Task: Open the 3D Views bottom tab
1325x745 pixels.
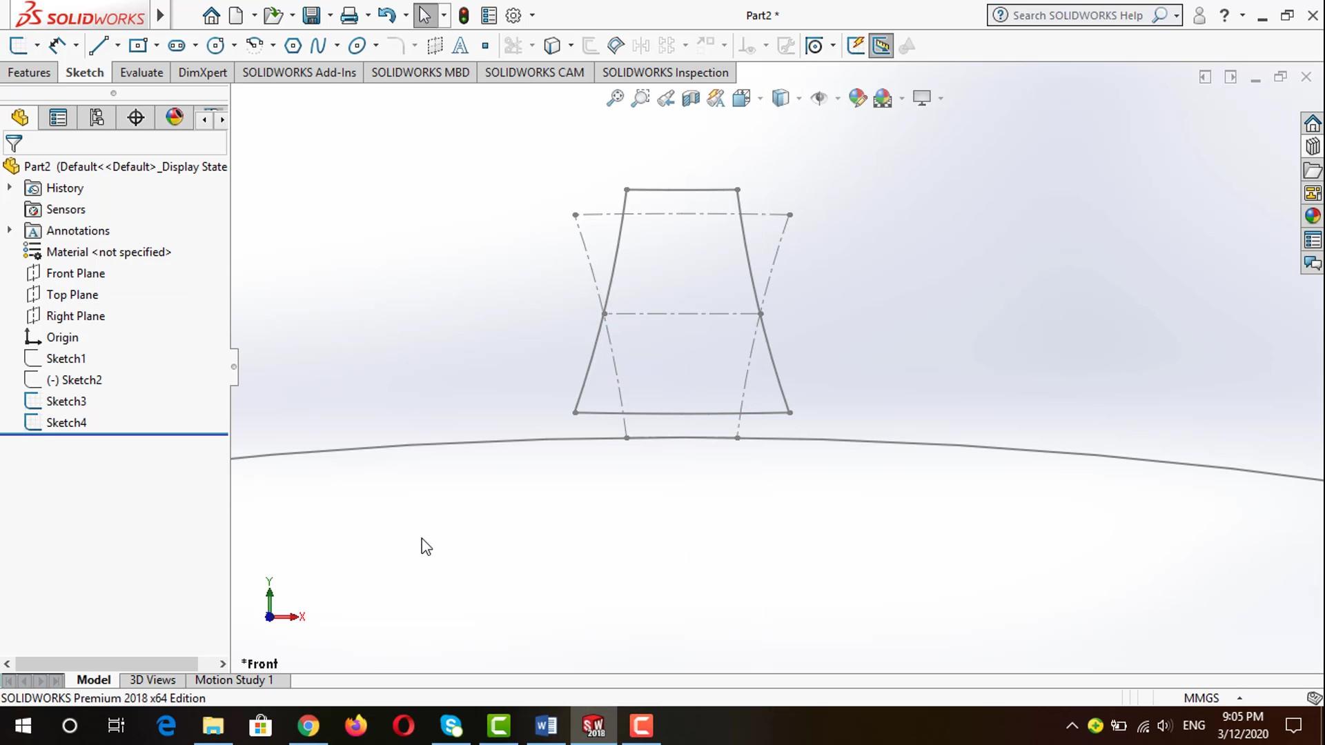Action: [x=153, y=680]
